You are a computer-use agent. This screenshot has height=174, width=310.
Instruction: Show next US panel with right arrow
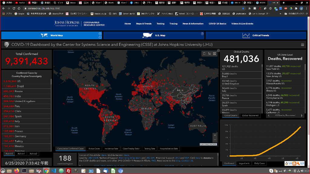302,115
